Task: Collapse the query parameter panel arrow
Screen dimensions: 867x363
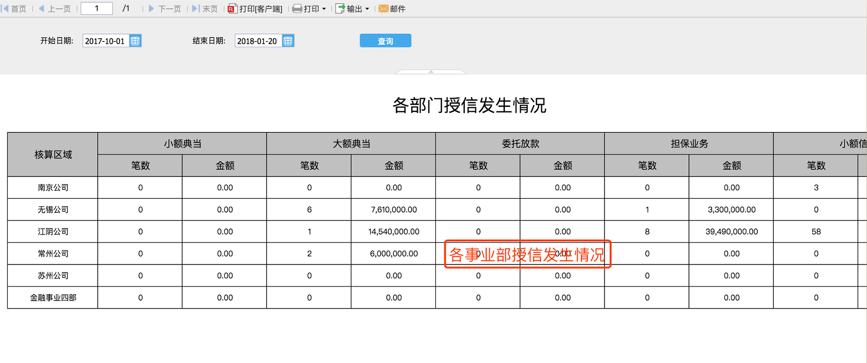Action: click(x=431, y=71)
